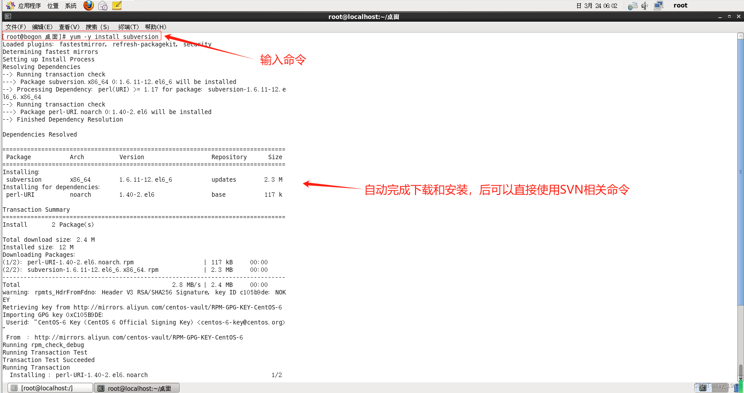This screenshot has height=393, width=744.
Task: Open the terminal window menu icon
Action: [8, 17]
